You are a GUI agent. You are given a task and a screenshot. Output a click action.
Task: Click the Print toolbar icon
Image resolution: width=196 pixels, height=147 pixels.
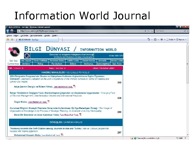162,39
